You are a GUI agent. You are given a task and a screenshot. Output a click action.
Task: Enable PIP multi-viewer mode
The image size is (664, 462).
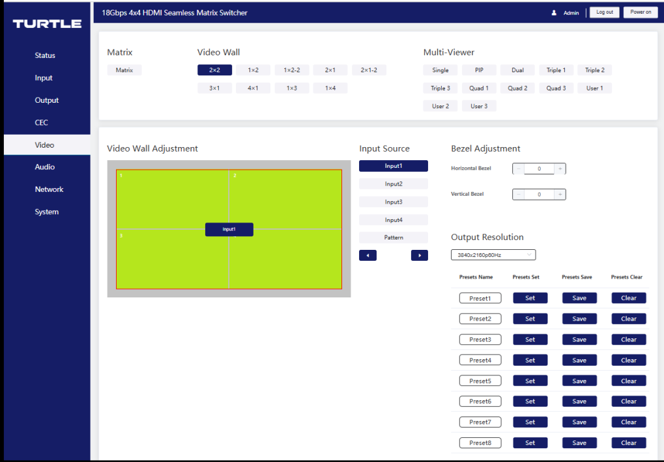(479, 70)
